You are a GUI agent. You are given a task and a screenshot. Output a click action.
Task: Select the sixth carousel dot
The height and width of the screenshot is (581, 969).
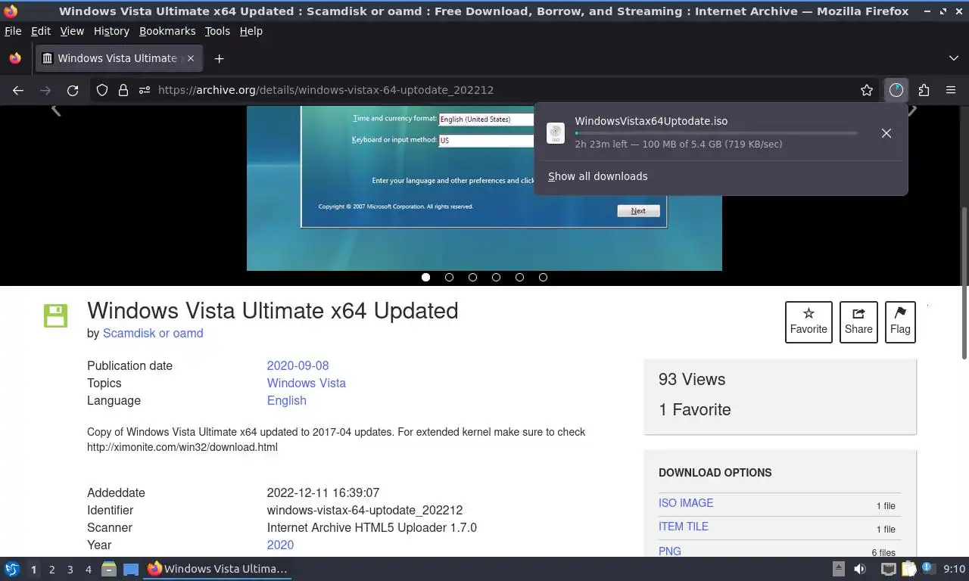pos(543,278)
